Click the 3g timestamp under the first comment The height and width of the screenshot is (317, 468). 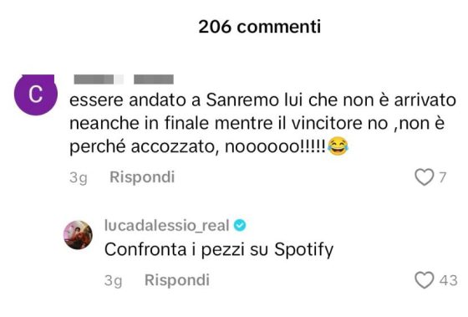(x=79, y=177)
